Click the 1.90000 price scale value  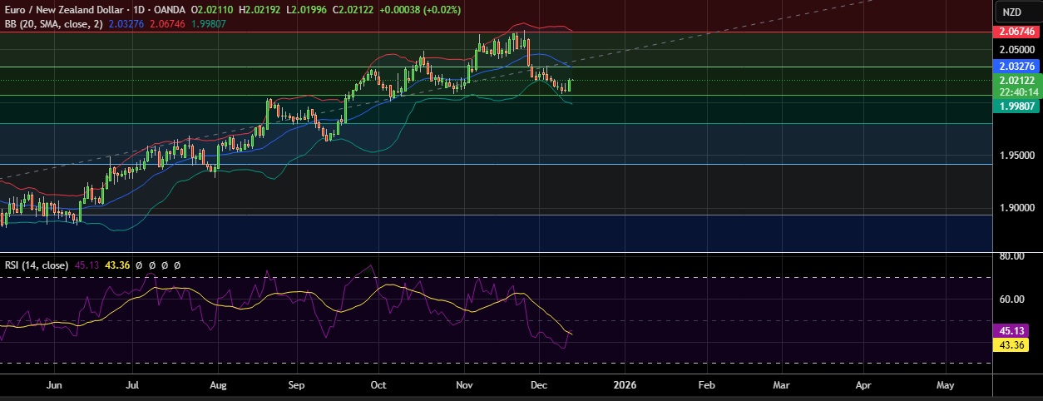[1016, 208]
